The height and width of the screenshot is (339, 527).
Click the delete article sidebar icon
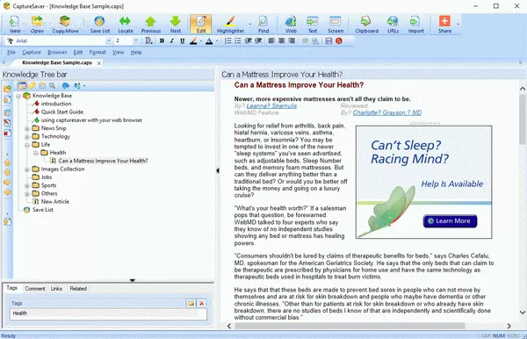click(x=7, y=133)
